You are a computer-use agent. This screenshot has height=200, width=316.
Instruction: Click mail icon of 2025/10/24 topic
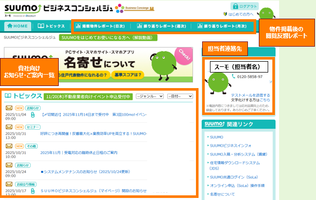pos(9,165)
